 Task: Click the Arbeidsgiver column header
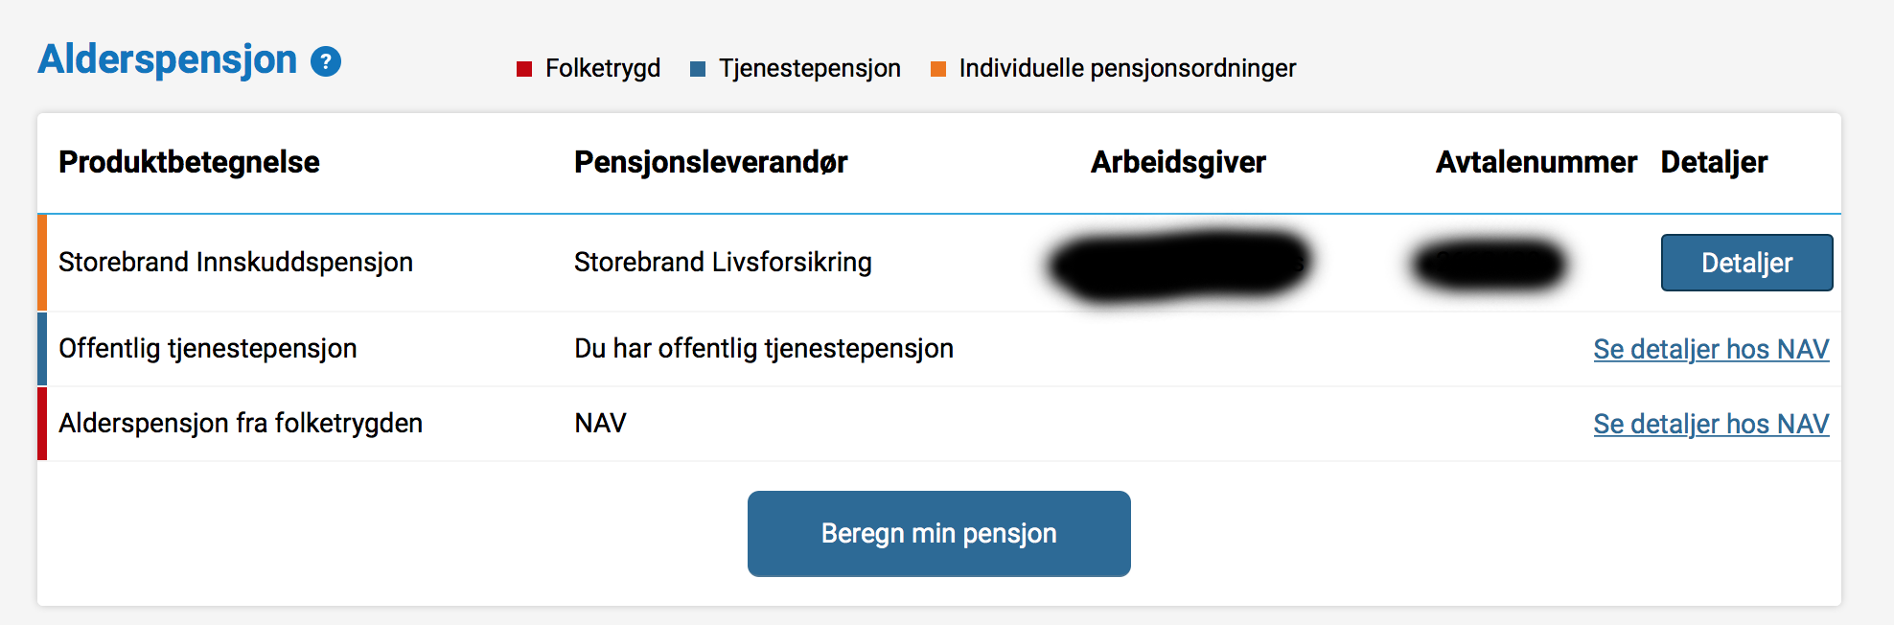(1178, 162)
